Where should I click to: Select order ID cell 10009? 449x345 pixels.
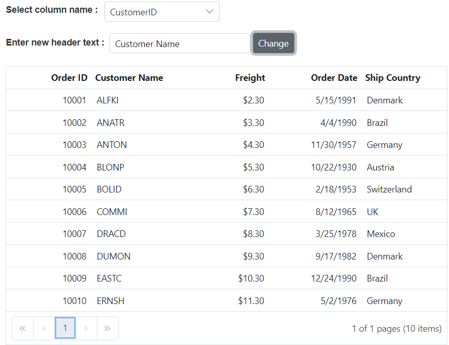click(74, 278)
